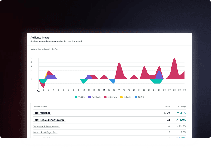The width and height of the screenshot is (211, 148).
Task: Click the Audience Metrics column header
Action: pyautogui.click(x=40, y=107)
